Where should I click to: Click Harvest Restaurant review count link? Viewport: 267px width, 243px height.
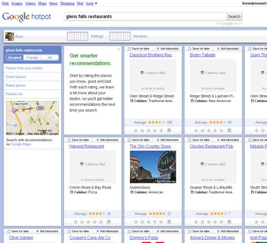click(x=109, y=214)
